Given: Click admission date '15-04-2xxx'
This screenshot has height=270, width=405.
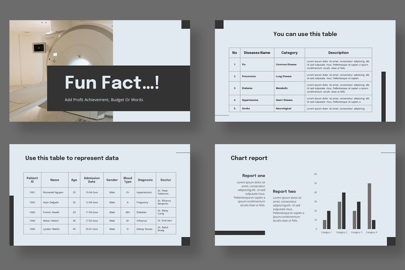Looking at the screenshot, I should click(92, 193).
